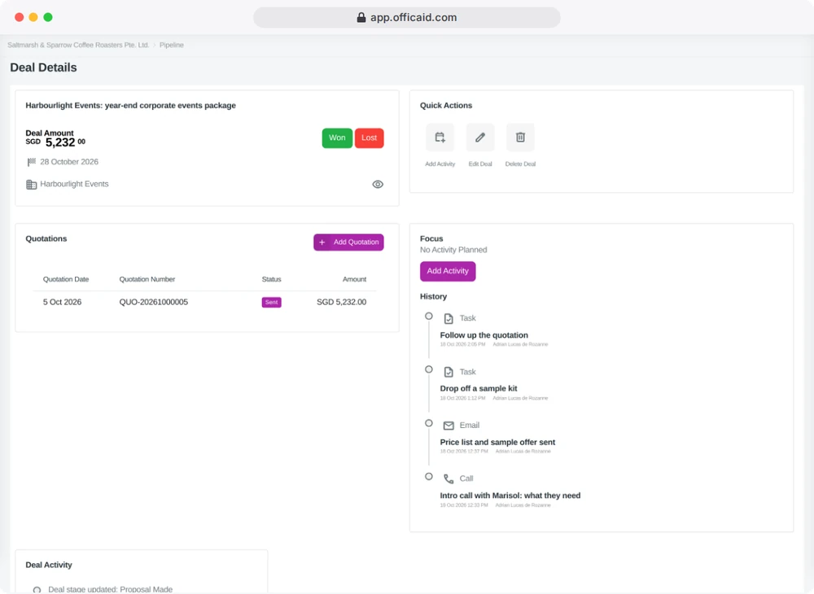This screenshot has width=814, height=594.
Task: Open the Saltmarsh & Sparrow Coffee Roasters breadcrumb
Action: coord(78,45)
